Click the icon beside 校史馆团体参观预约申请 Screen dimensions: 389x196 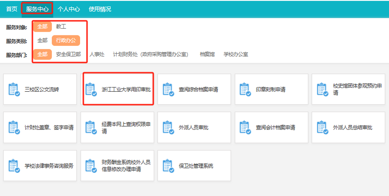[323, 89]
